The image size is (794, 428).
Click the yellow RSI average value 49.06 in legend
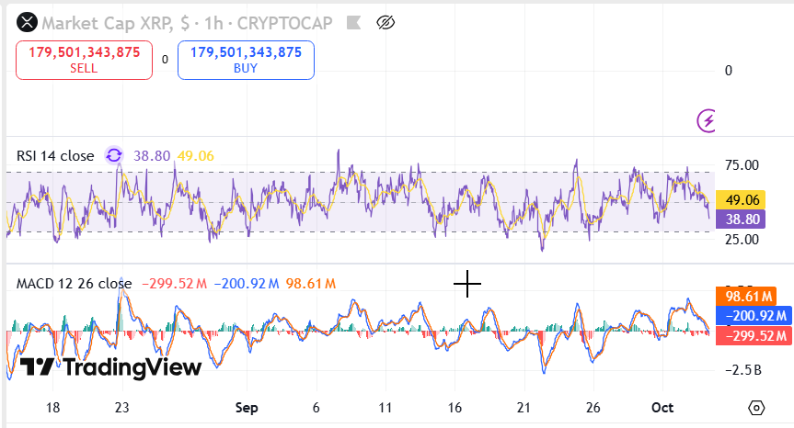tap(196, 156)
